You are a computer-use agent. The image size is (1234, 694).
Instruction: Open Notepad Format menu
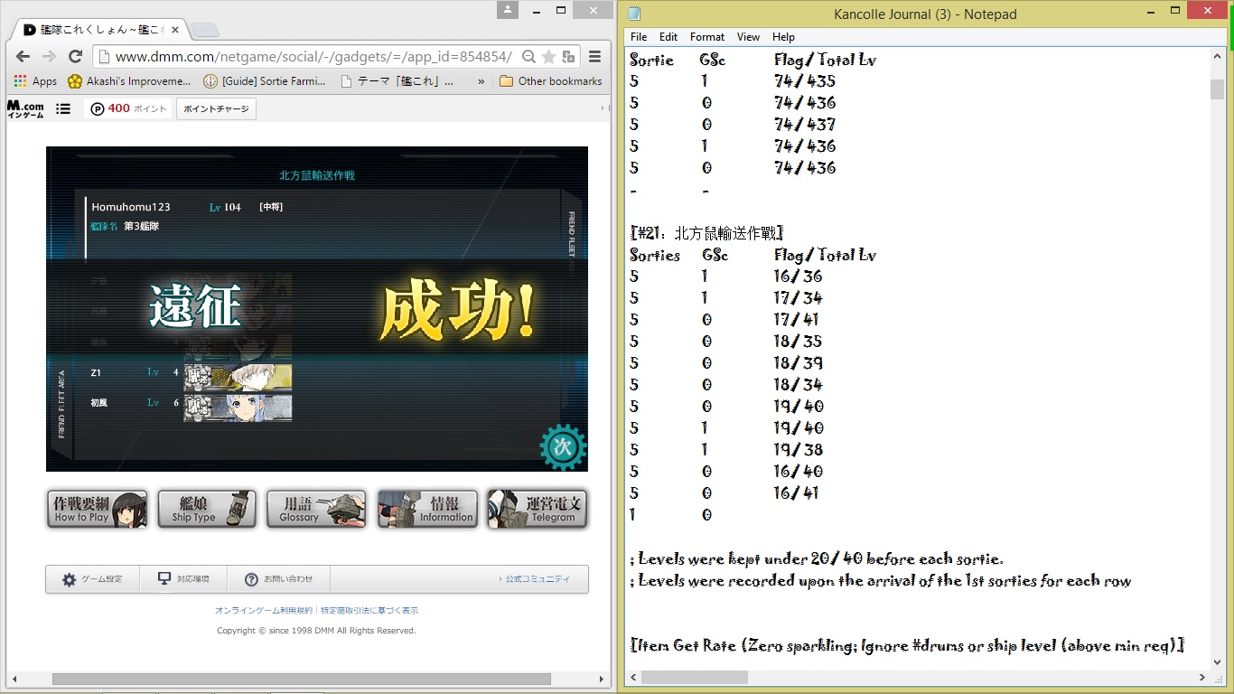pyautogui.click(x=707, y=37)
